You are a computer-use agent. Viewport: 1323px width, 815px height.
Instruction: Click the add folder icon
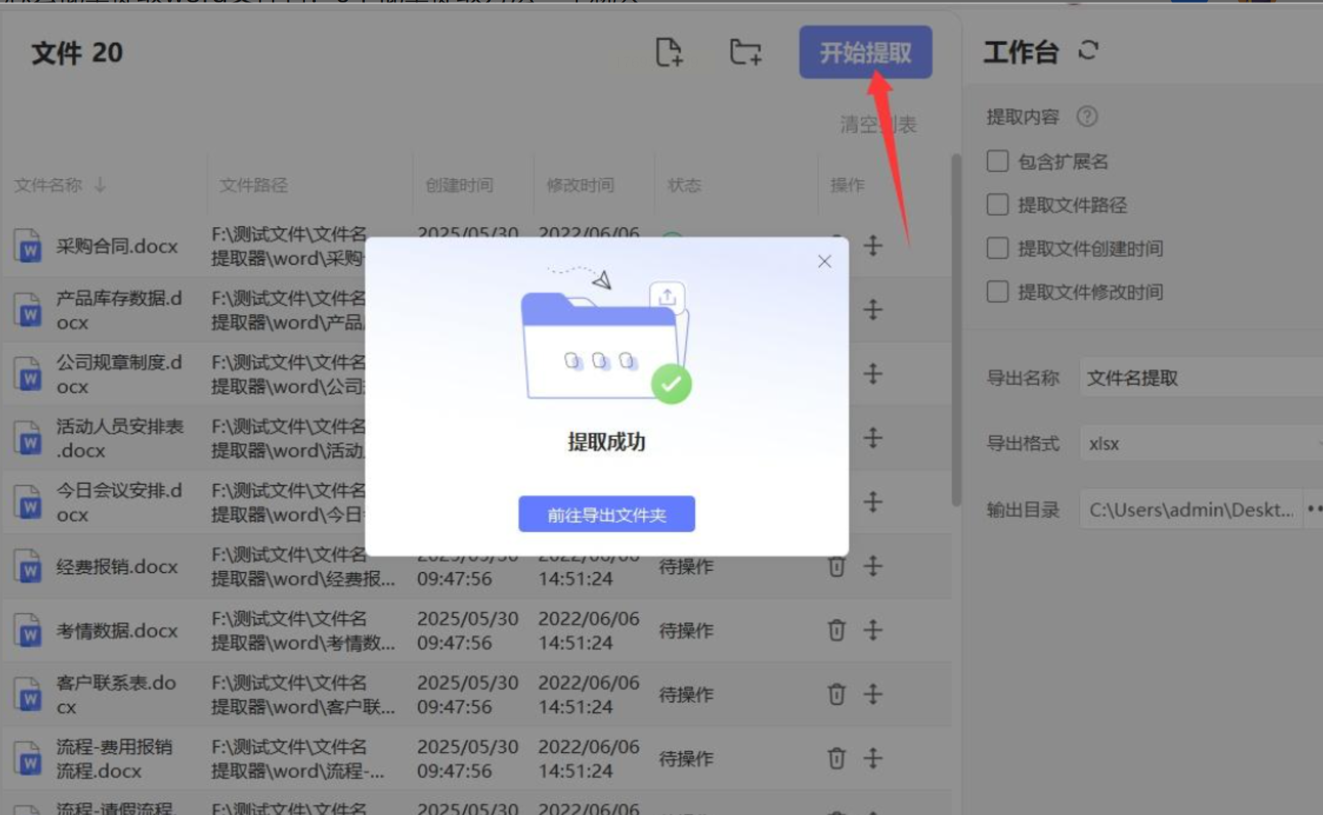pyautogui.click(x=745, y=52)
